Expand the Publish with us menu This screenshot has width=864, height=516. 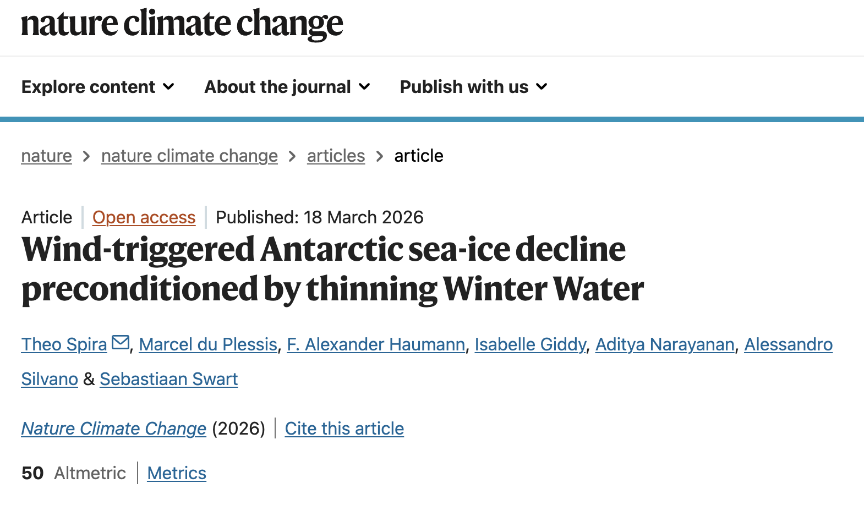point(473,87)
